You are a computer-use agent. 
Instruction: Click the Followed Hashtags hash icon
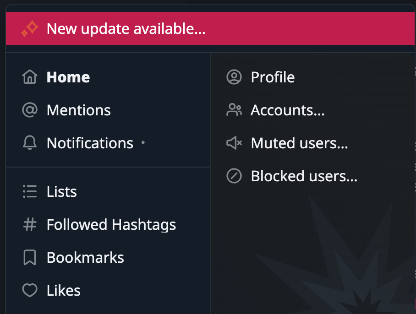30,224
